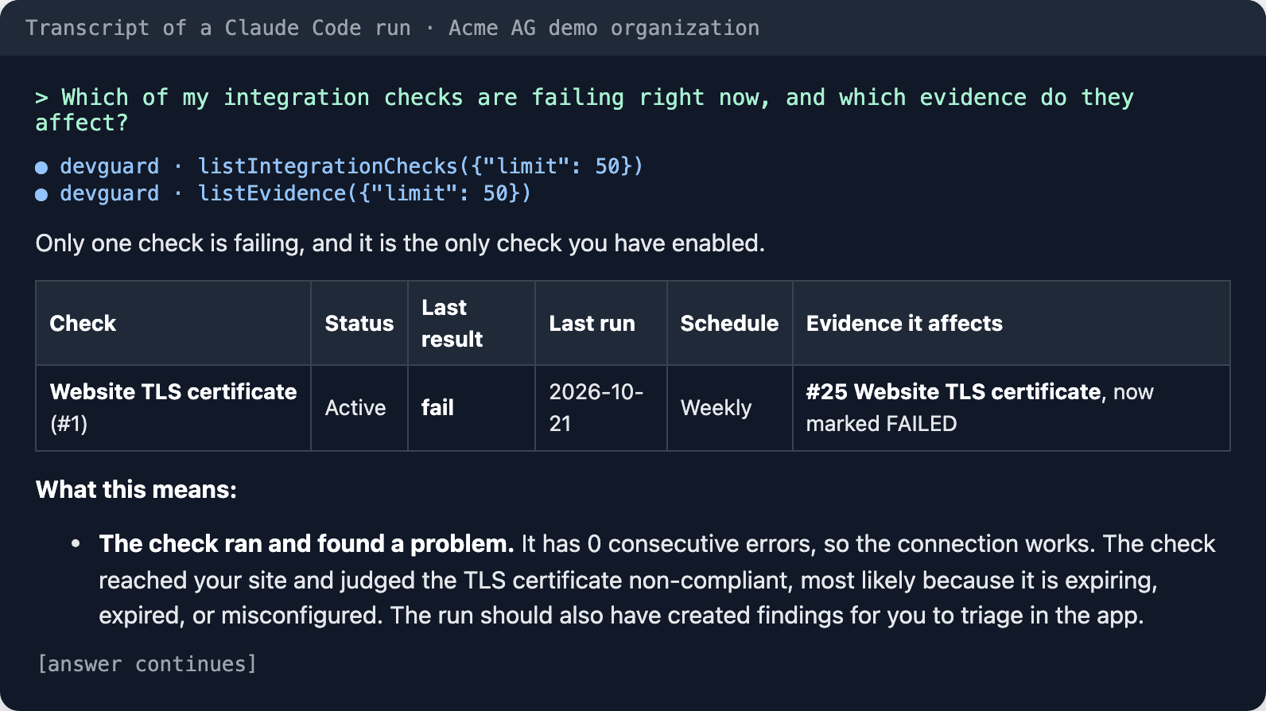Click the 'Schedule' column header

[x=730, y=323]
